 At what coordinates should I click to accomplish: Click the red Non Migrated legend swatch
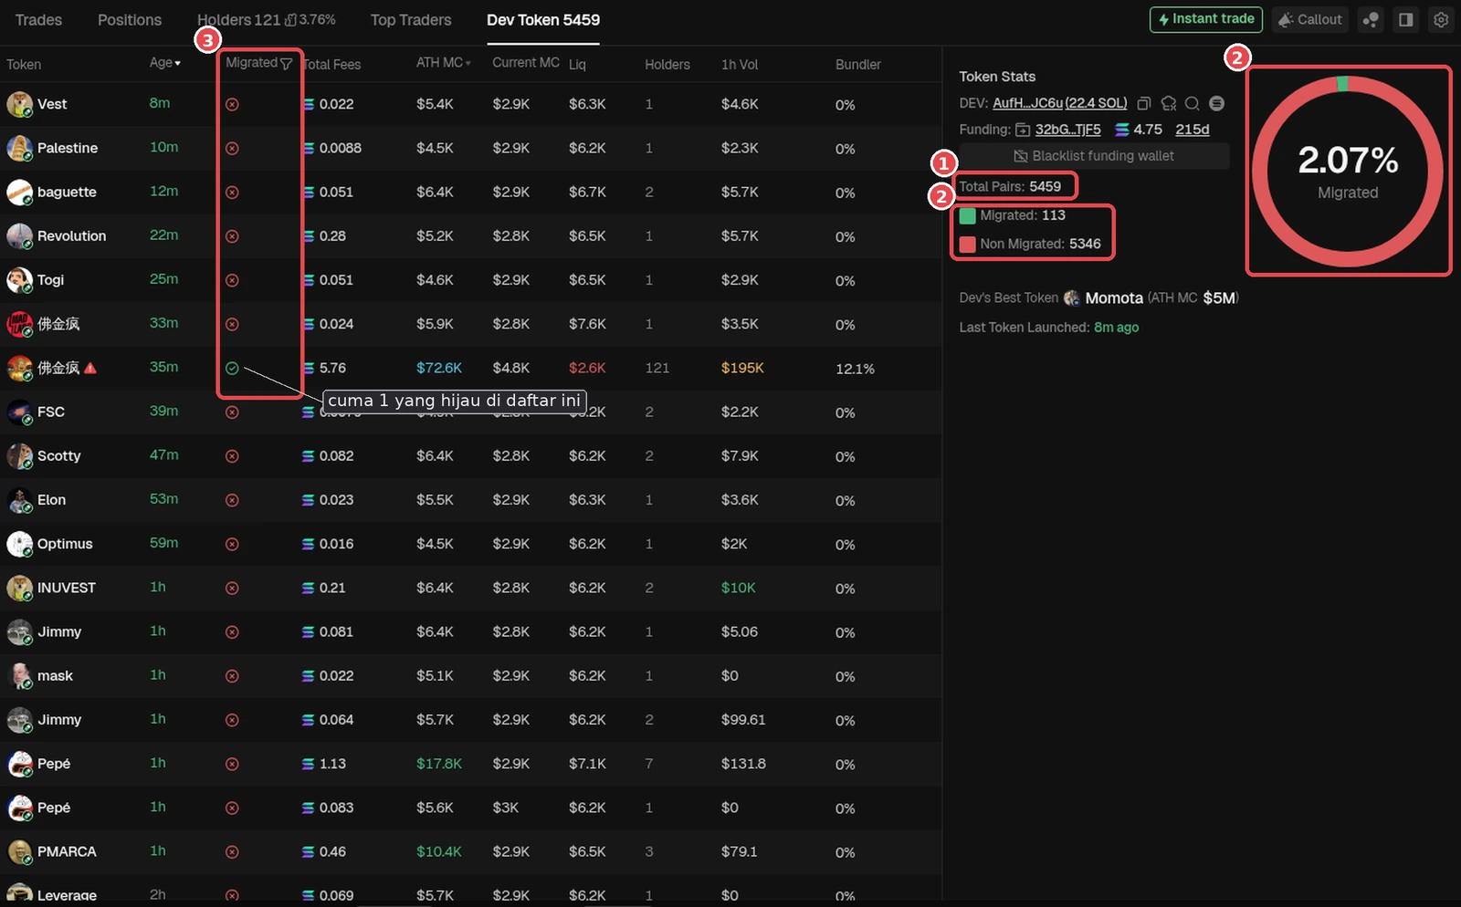[968, 245]
